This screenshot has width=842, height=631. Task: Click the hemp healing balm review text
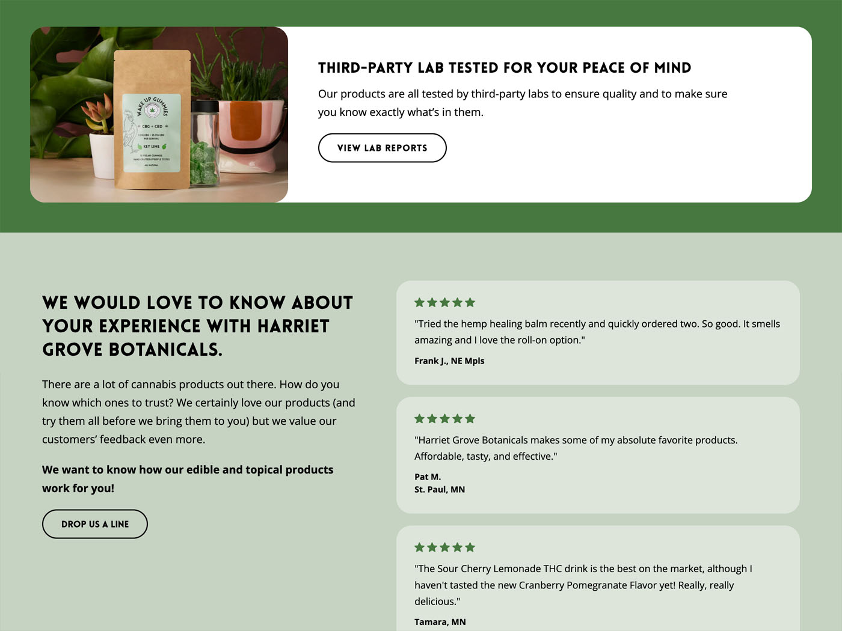tap(597, 332)
